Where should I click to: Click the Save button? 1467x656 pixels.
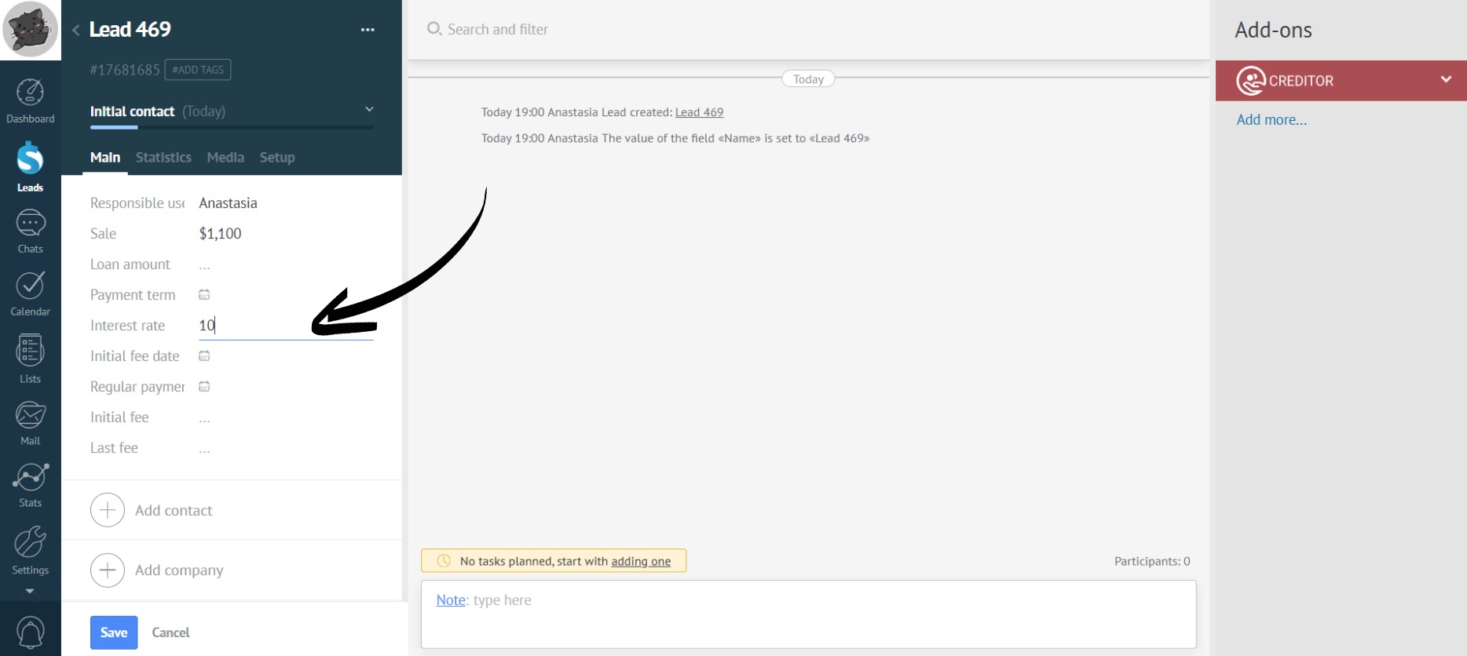[114, 632]
